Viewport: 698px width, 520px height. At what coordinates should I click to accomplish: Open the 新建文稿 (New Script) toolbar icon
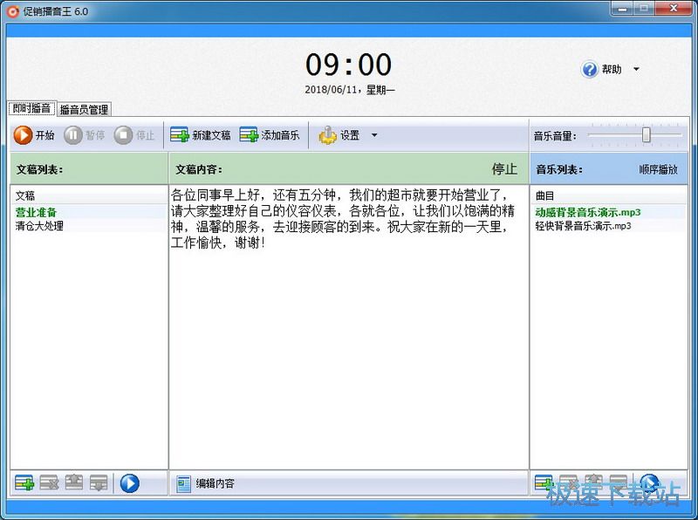(201, 135)
